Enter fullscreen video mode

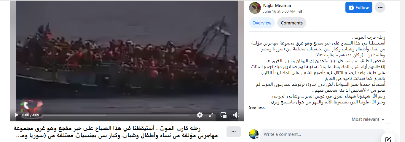[211, 115]
